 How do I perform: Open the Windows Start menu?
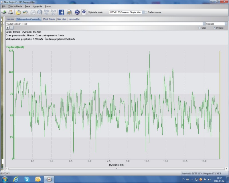click(x=5, y=179)
